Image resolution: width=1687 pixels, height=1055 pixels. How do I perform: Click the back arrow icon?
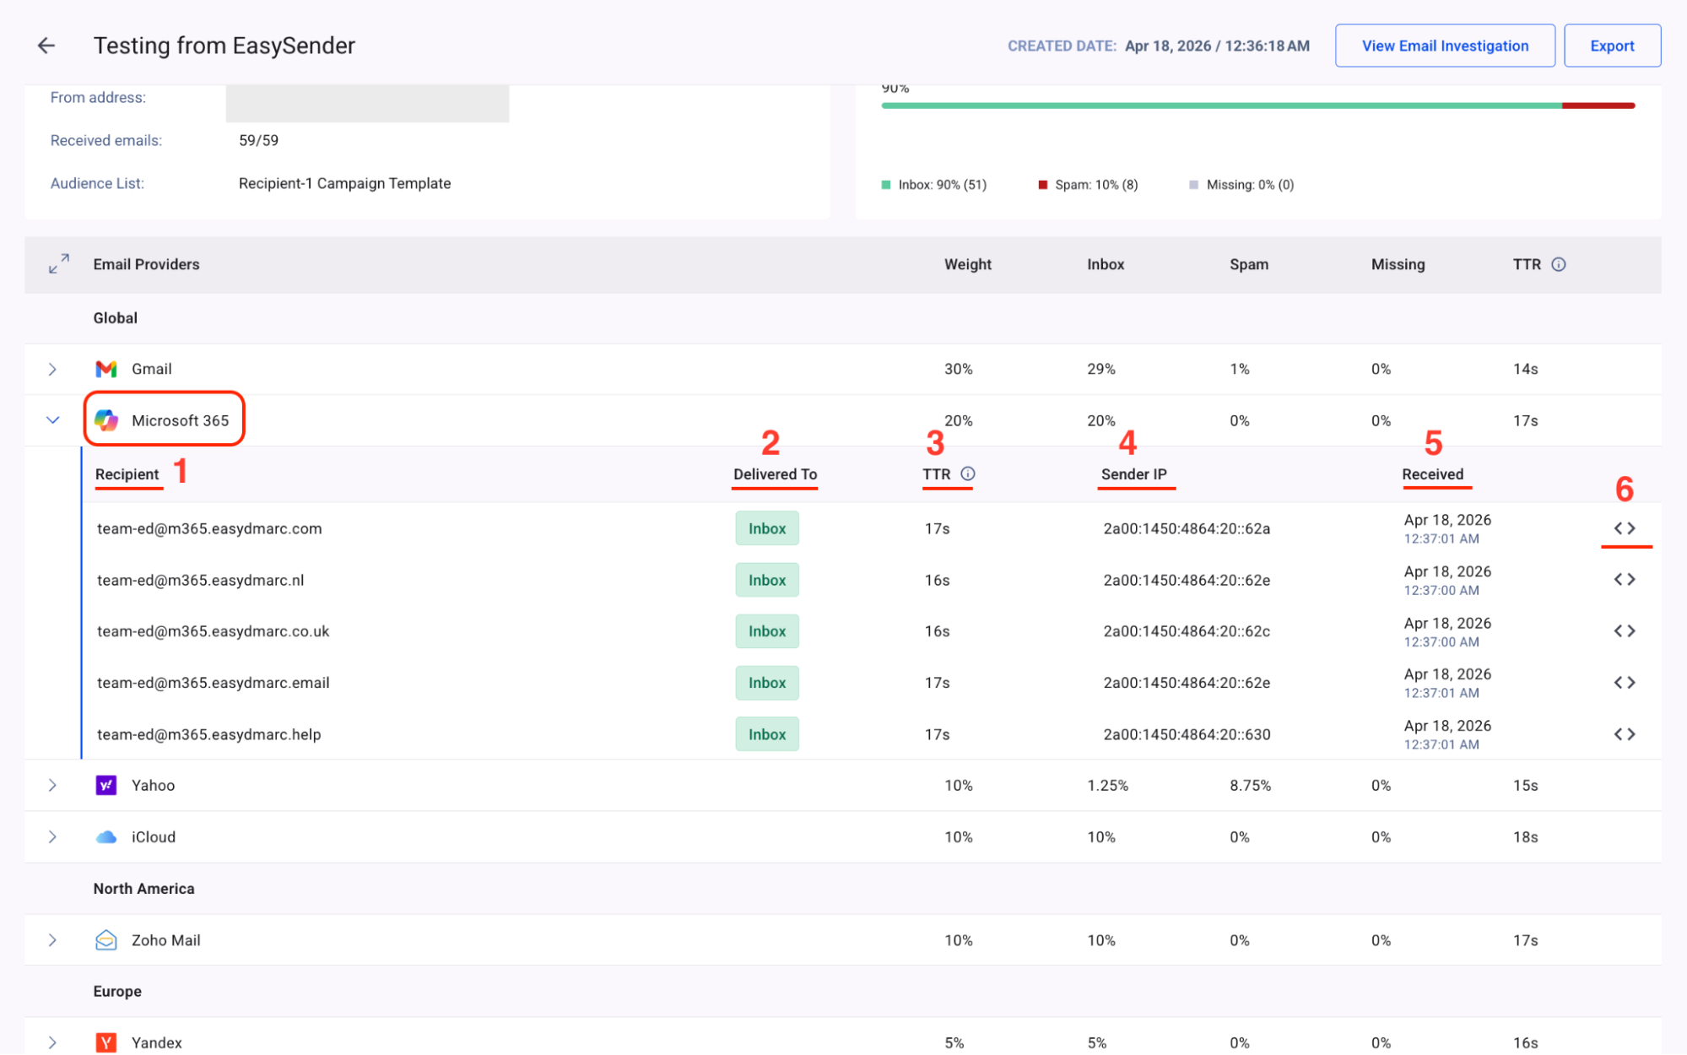pos(46,46)
